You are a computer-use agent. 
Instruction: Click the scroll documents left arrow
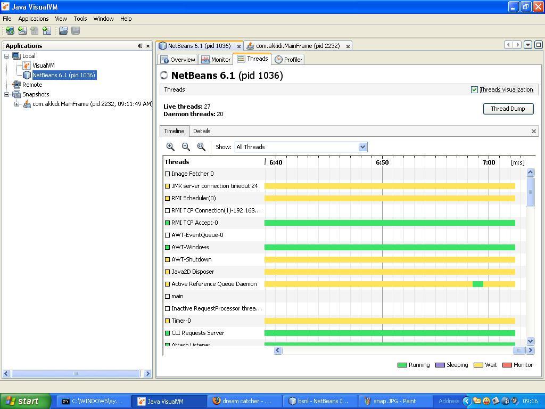pyautogui.click(x=508, y=45)
